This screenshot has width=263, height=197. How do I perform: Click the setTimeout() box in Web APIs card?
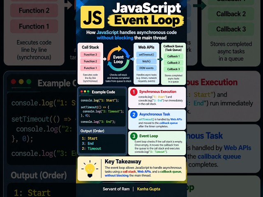tap(146, 55)
